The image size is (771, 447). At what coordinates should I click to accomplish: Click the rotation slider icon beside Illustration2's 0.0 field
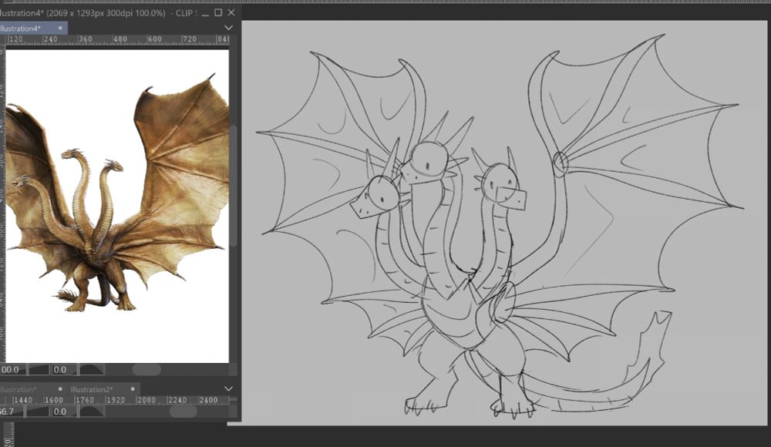(x=90, y=411)
